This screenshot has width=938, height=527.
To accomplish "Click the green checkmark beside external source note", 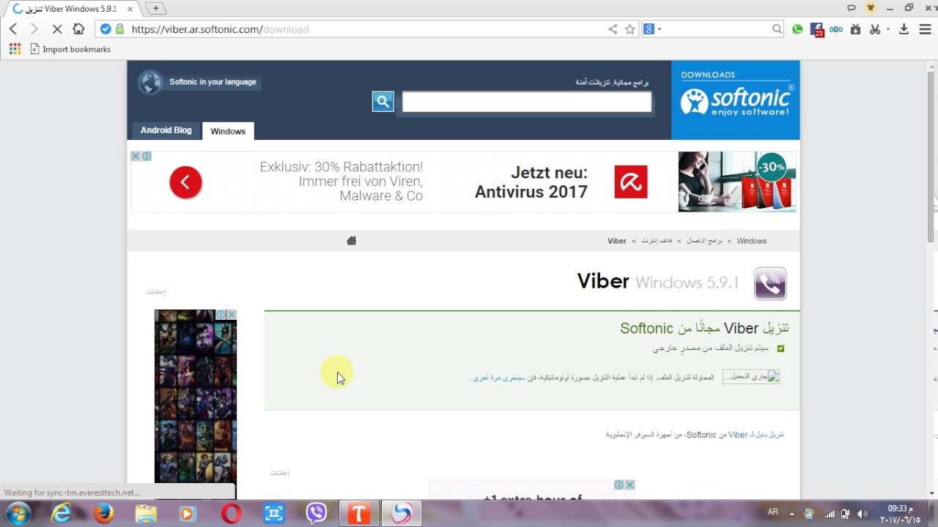I will pyautogui.click(x=780, y=348).
